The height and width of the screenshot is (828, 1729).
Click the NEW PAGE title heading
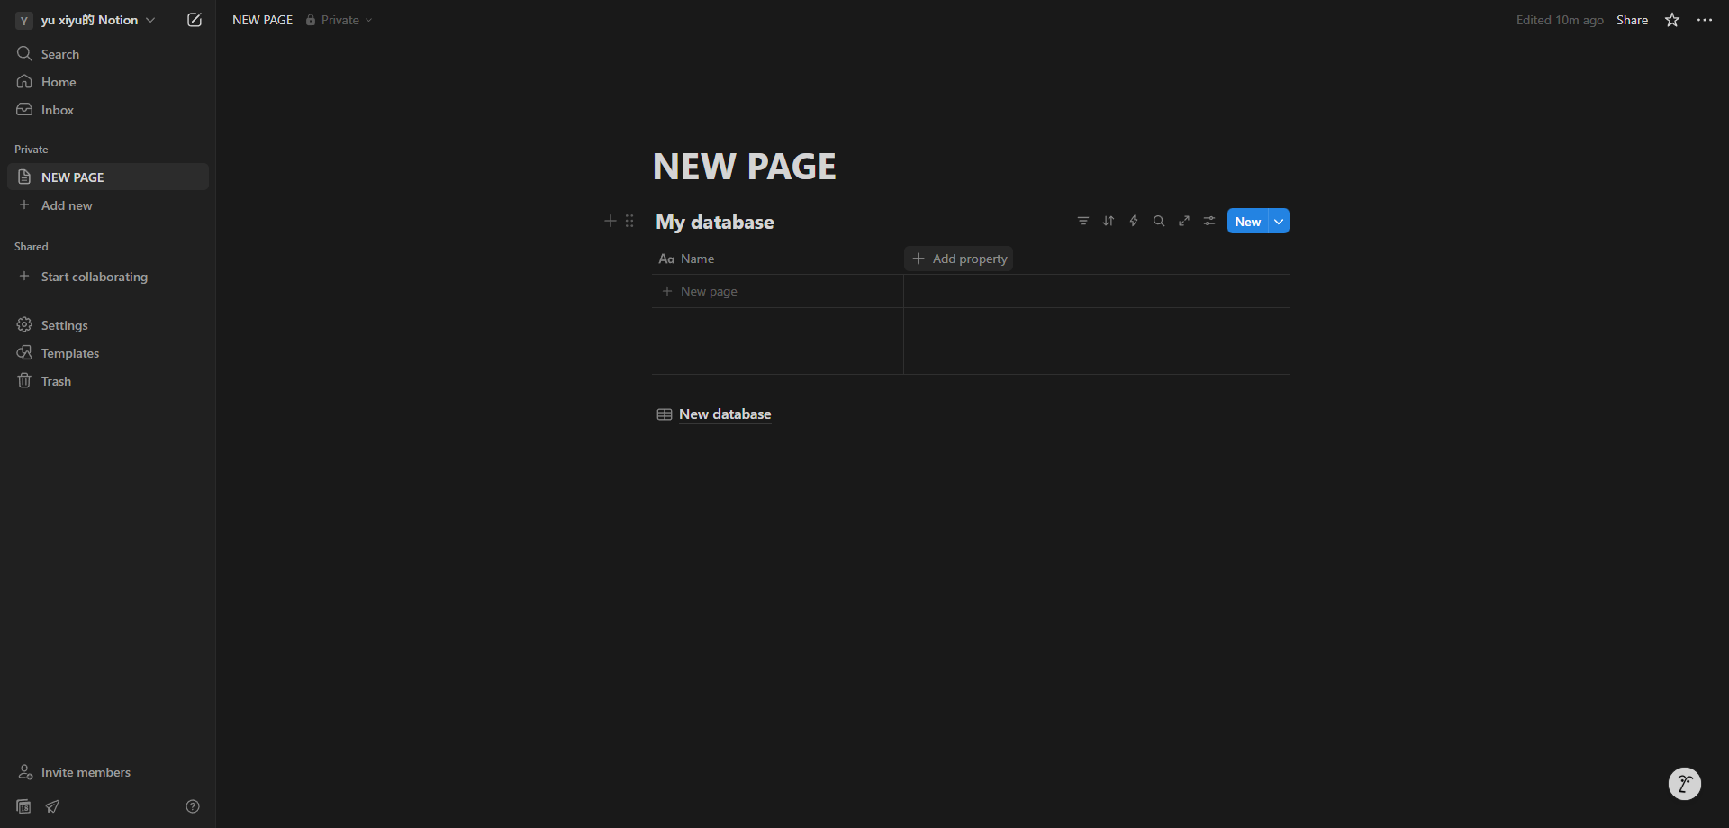click(x=745, y=167)
